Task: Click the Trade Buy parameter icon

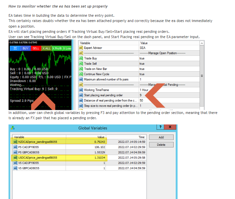Action: tap(81, 58)
